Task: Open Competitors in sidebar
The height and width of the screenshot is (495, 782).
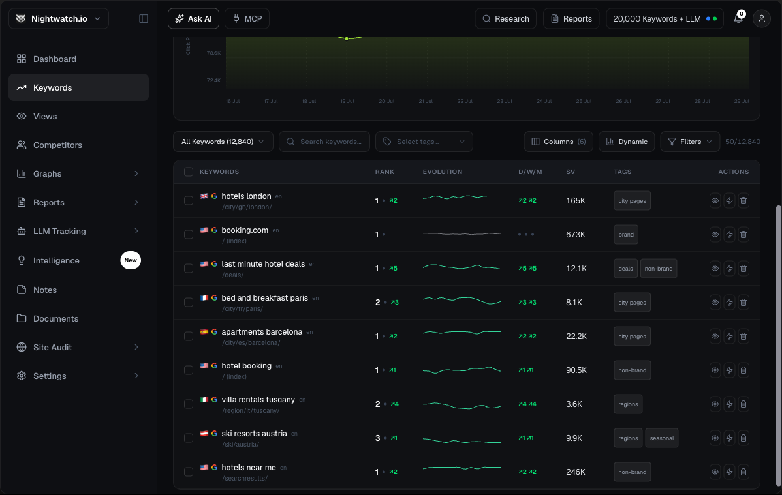Action: (78, 145)
